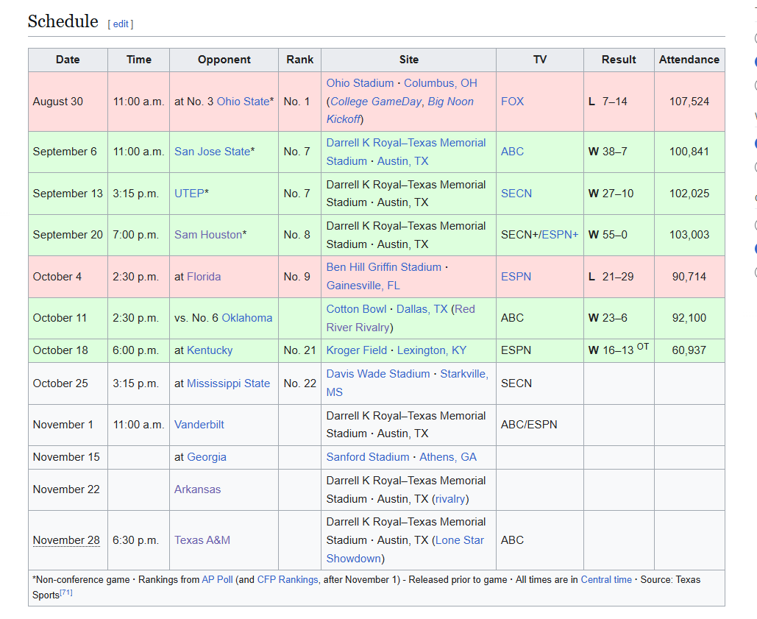The height and width of the screenshot is (619, 757).
Task: Follow the Gainesville, FL link
Action: [363, 286]
